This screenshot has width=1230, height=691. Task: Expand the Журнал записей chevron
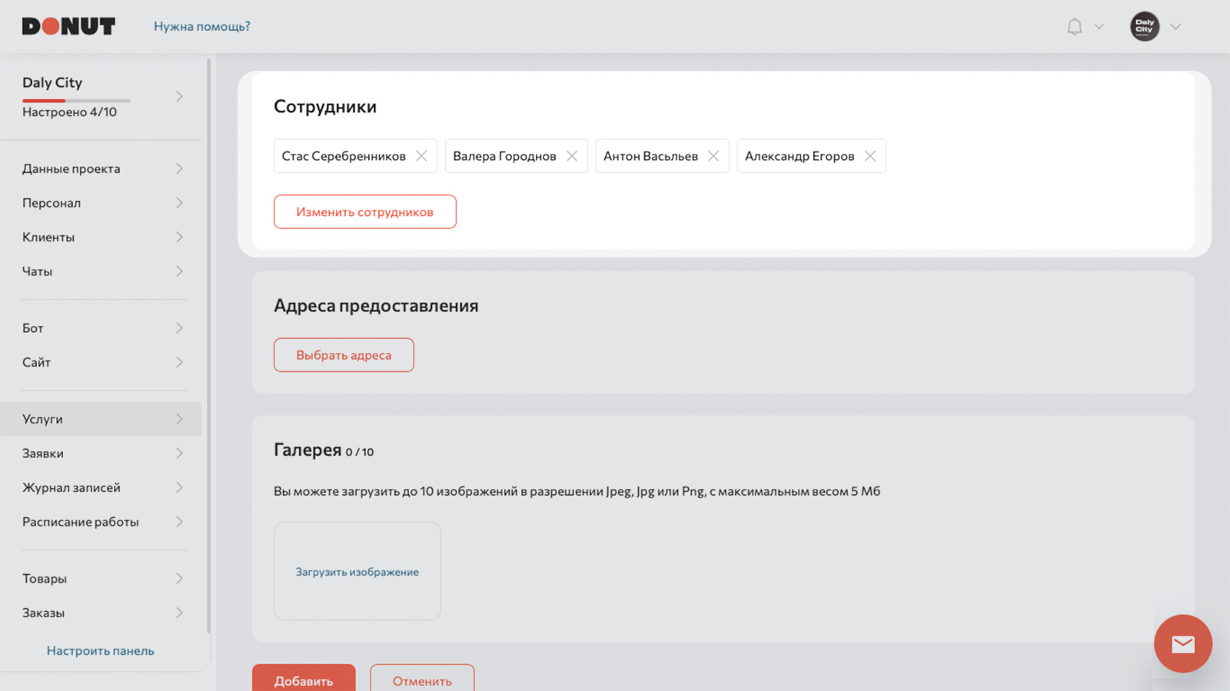tap(179, 487)
